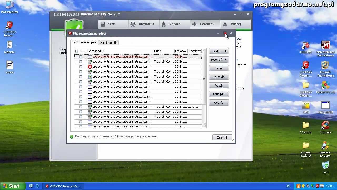Click the file list scrollbar up arrow

tap(204, 51)
